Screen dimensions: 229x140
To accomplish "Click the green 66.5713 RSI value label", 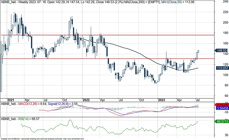I will click(221, 121).
